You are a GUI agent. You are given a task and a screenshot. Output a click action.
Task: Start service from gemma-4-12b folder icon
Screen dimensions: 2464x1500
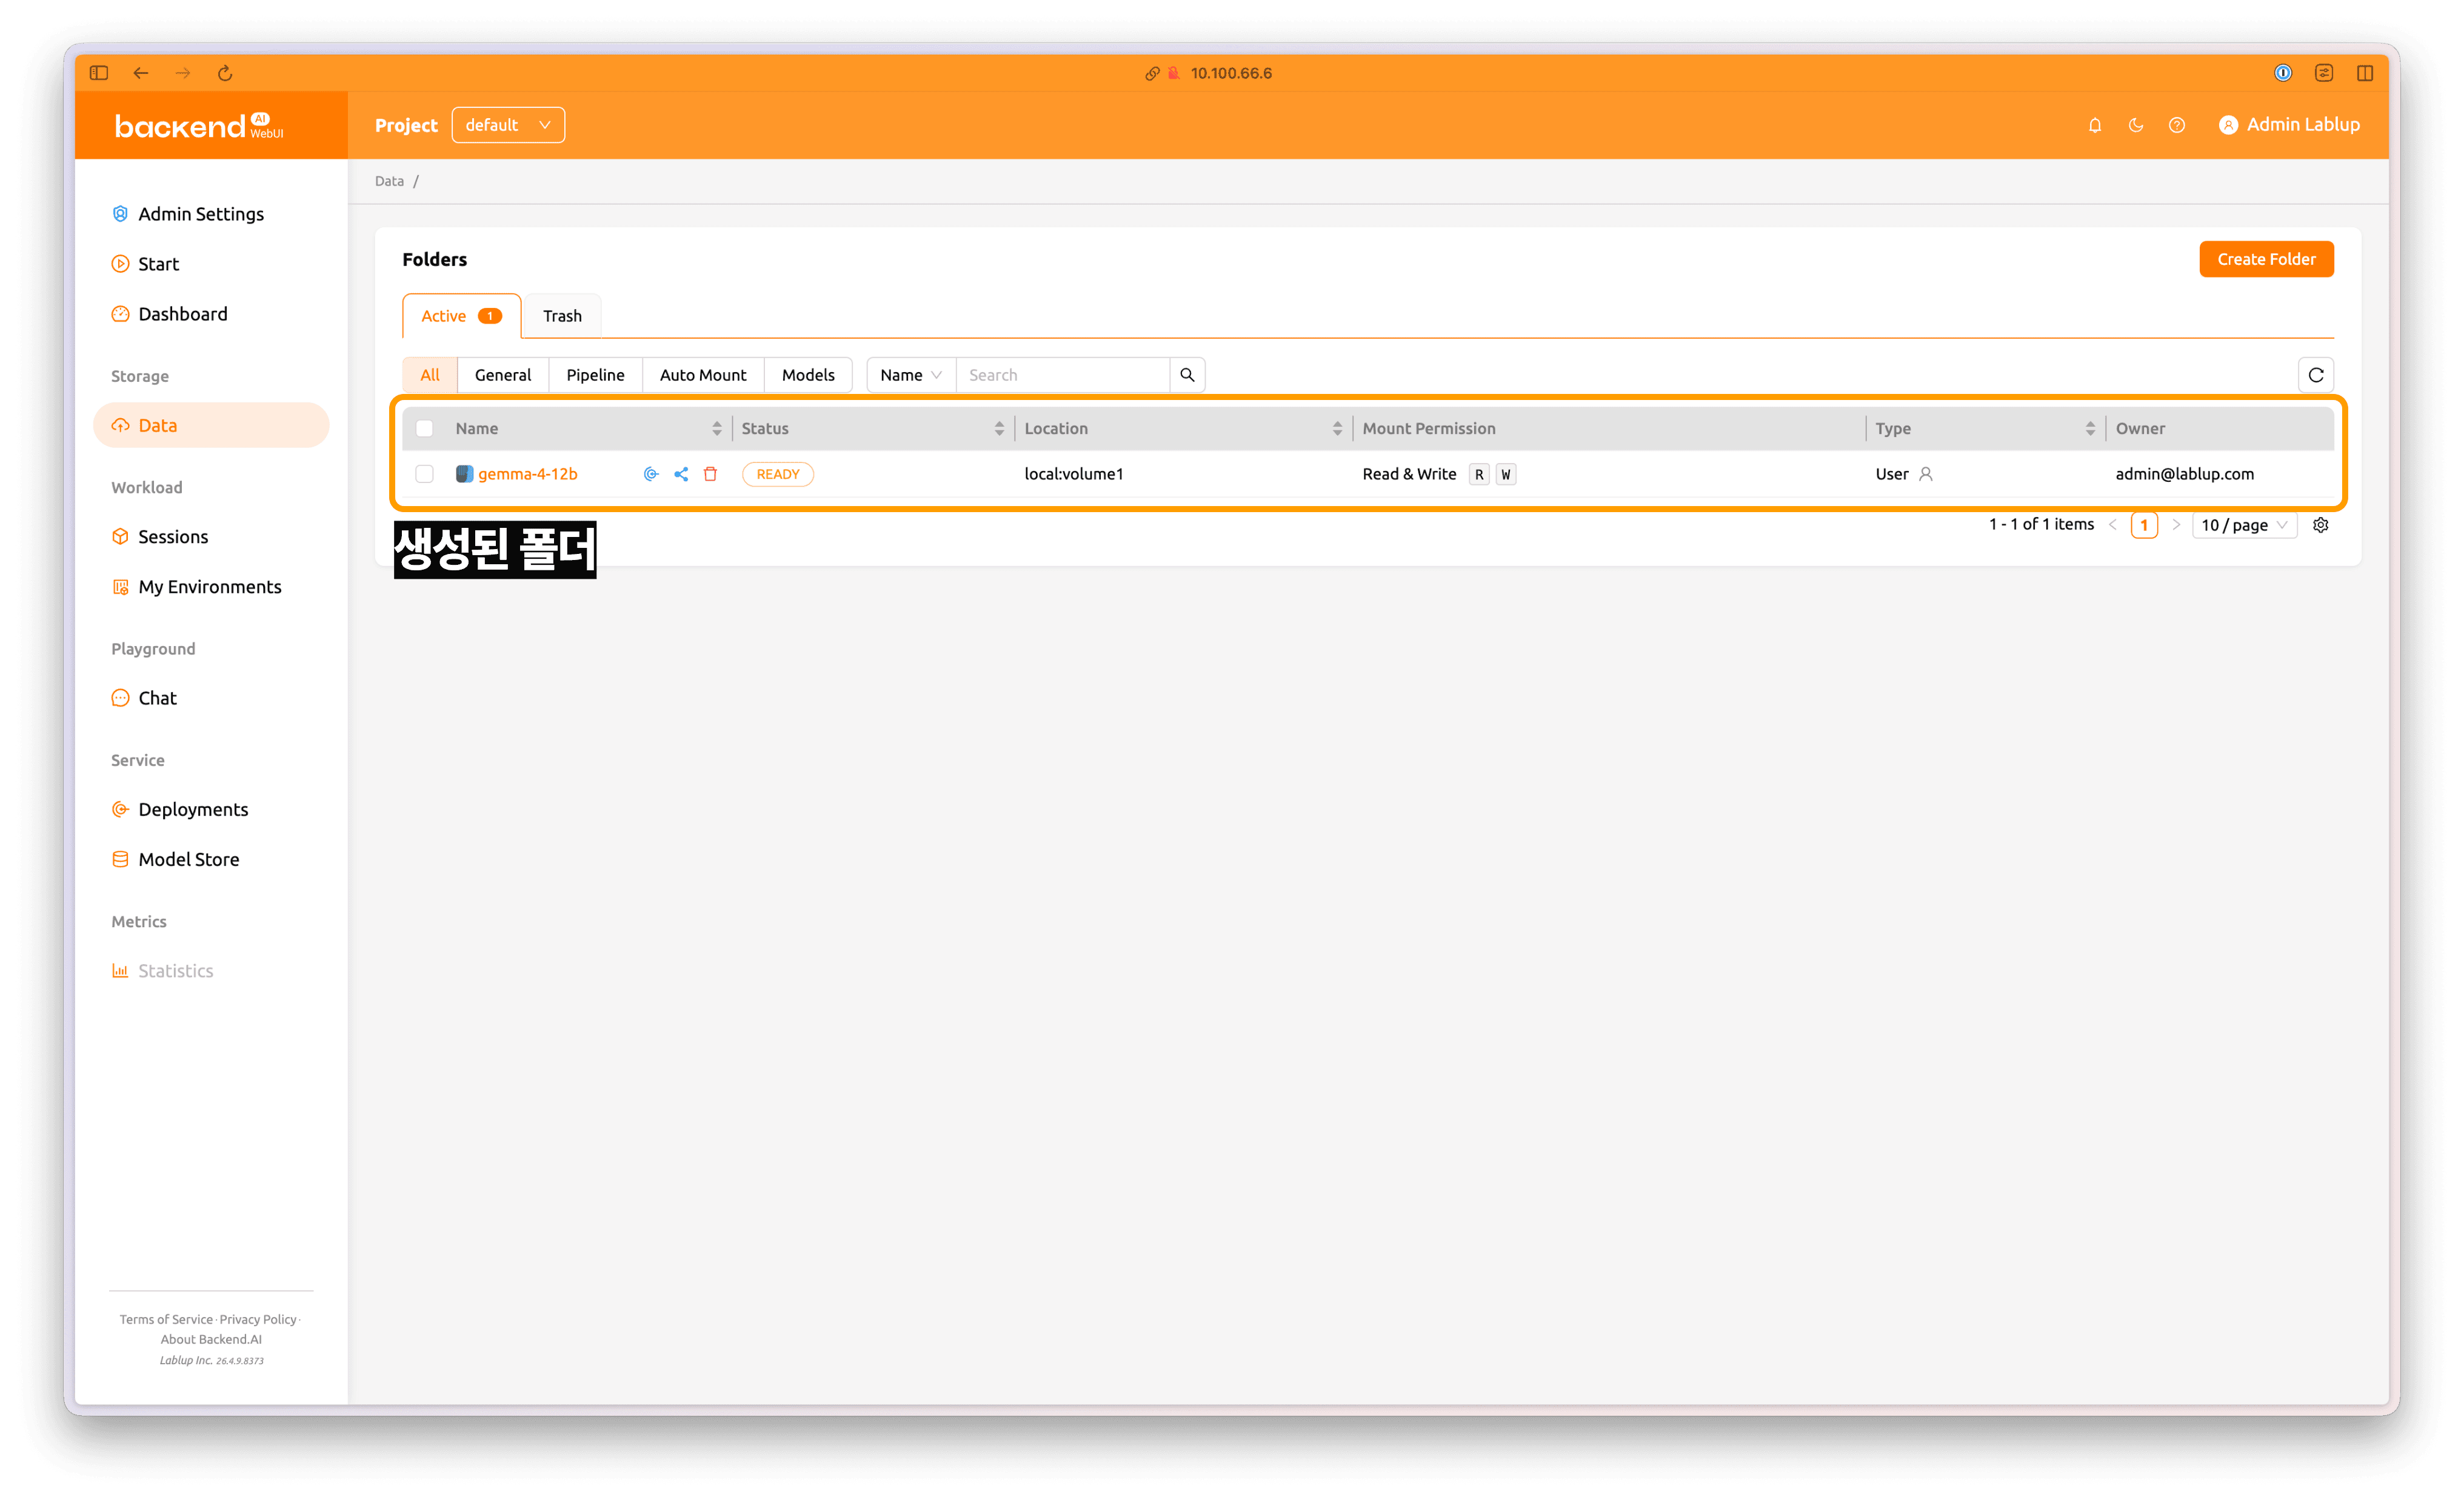pos(651,474)
